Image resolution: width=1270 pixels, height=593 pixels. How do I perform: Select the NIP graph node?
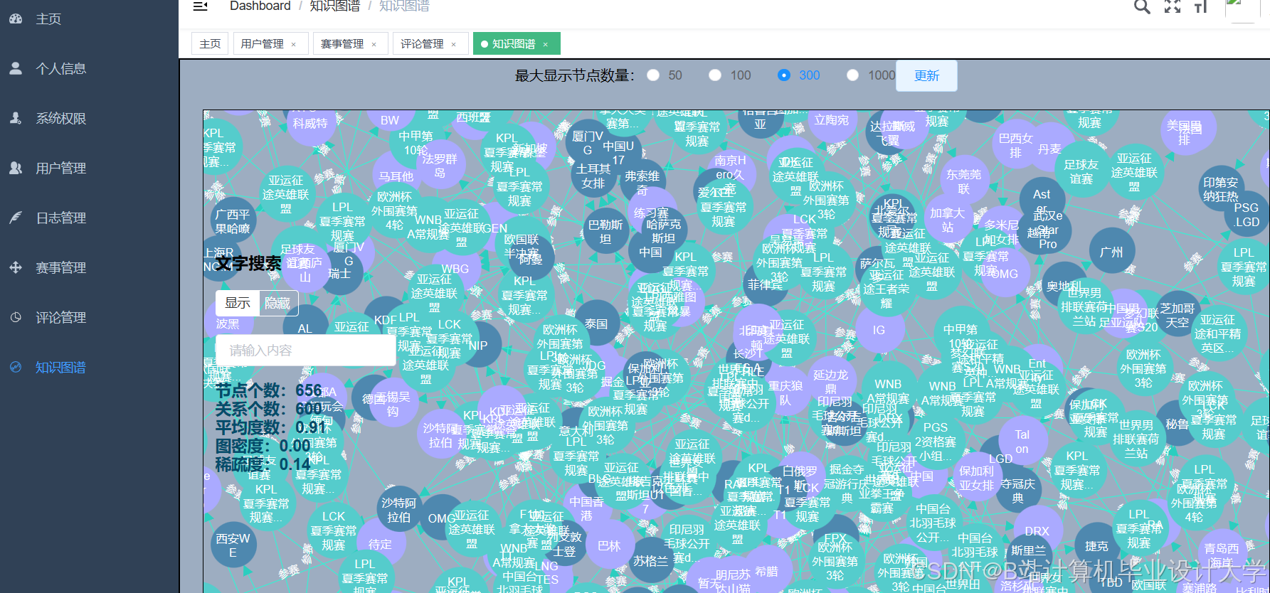pos(478,346)
